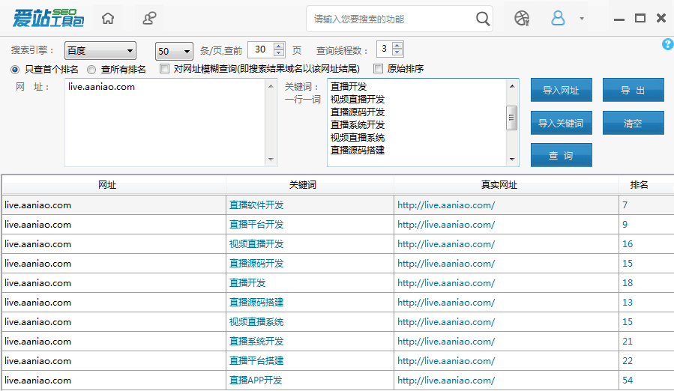Viewport: 674px width, 391px height.
Task: Click scroll-down arrow of keyword box
Action: (x=512, y=159)
